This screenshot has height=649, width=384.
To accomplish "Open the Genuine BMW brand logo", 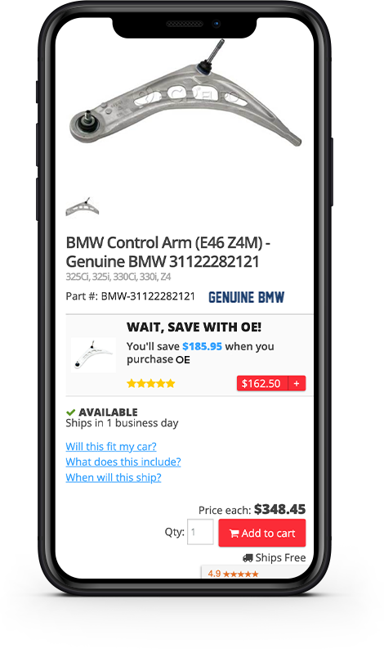I will (x=247, y=297).
